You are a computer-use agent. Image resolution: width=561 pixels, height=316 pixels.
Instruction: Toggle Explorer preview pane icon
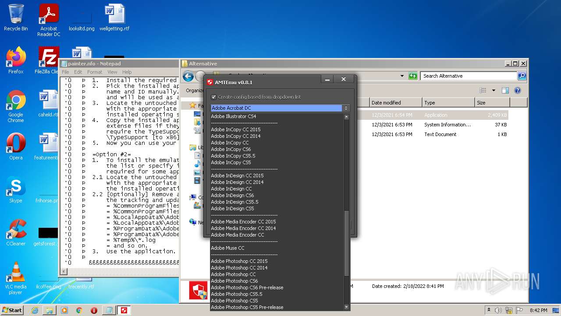pyautogui.click(x=505, y=90)
